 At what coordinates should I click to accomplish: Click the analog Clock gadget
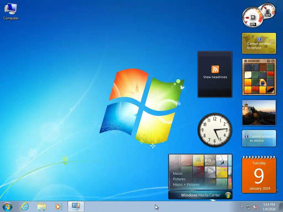(x=215, y=130)
